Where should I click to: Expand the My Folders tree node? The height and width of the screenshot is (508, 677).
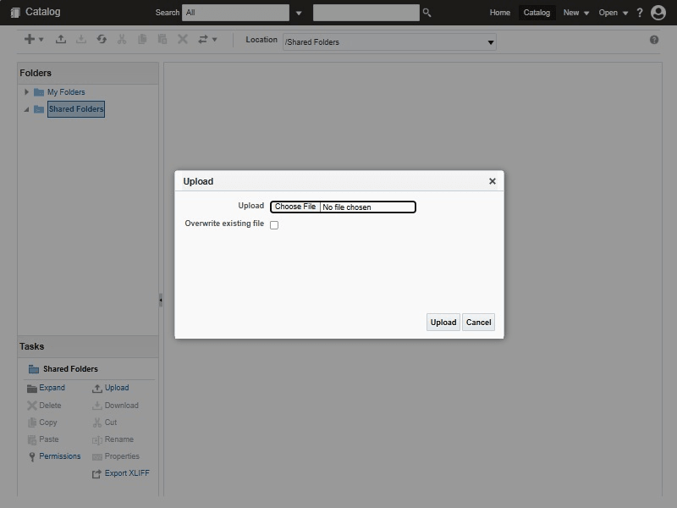click(26, 92)
